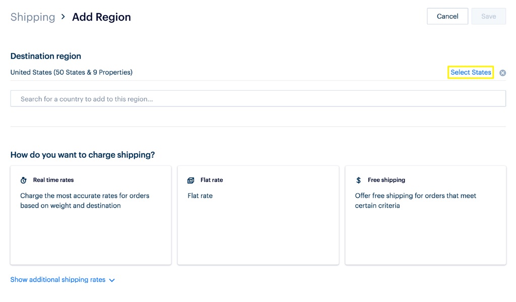
Task: Click the dollar sign icon for Free shipping
Action: (358, 180)
